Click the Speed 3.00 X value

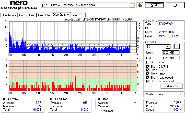coord(177,110)
